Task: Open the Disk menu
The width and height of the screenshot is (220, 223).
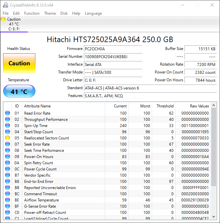Action: [x=64, y=13]
